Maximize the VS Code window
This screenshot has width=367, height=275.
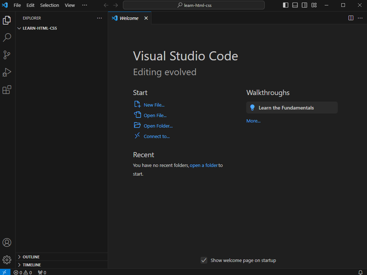(343, 5)
